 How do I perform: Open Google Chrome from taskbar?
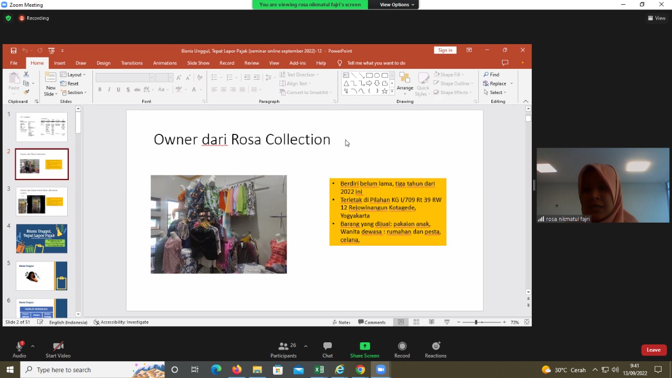tap(360, 370)
